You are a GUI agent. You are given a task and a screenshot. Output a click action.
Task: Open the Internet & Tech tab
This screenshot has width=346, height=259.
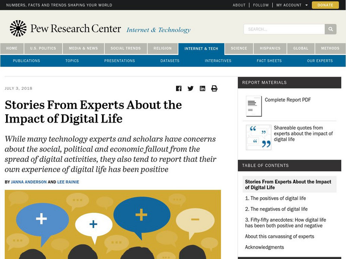[x=201, y=49]
